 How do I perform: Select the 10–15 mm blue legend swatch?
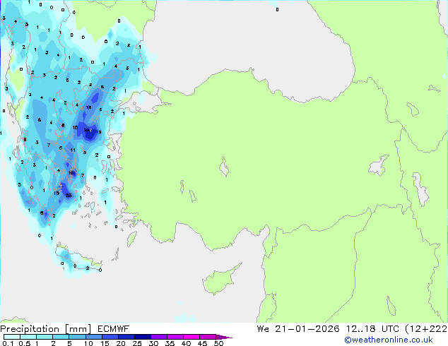coord(94,337)
